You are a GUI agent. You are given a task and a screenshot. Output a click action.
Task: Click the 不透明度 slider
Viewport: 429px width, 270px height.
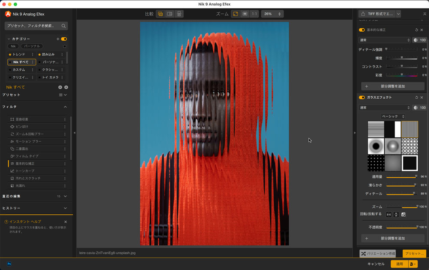[402, 227]
